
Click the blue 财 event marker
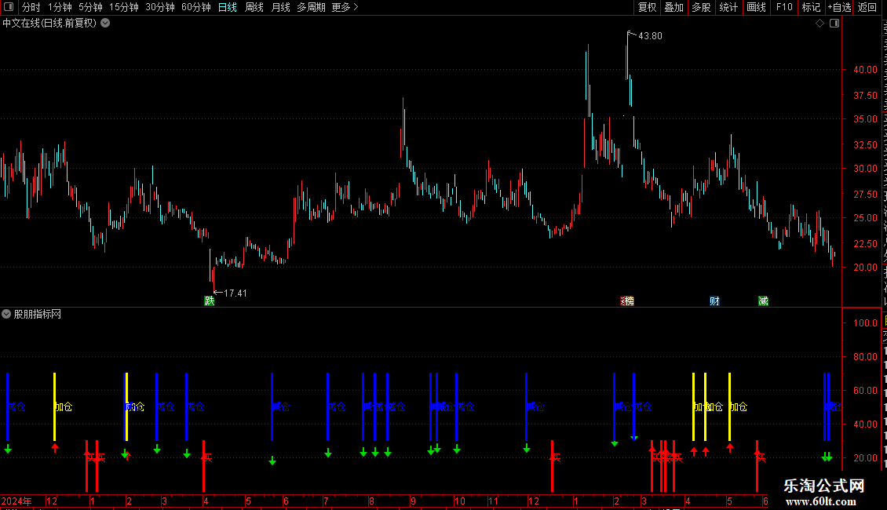(714, 301)
